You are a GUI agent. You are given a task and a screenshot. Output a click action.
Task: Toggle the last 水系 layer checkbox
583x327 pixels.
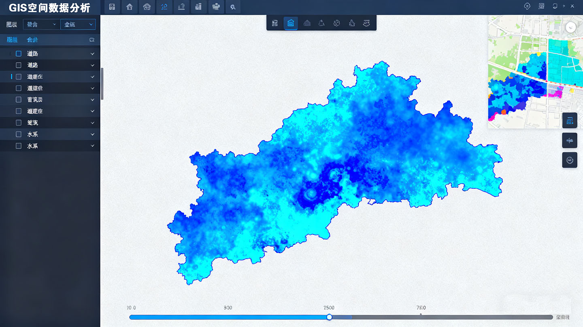click(19, 146)
